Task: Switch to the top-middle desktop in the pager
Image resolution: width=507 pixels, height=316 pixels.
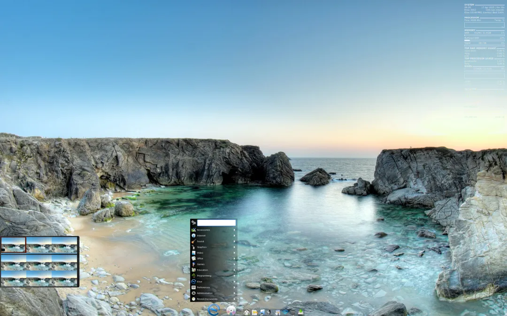Action: click(39, 245)
